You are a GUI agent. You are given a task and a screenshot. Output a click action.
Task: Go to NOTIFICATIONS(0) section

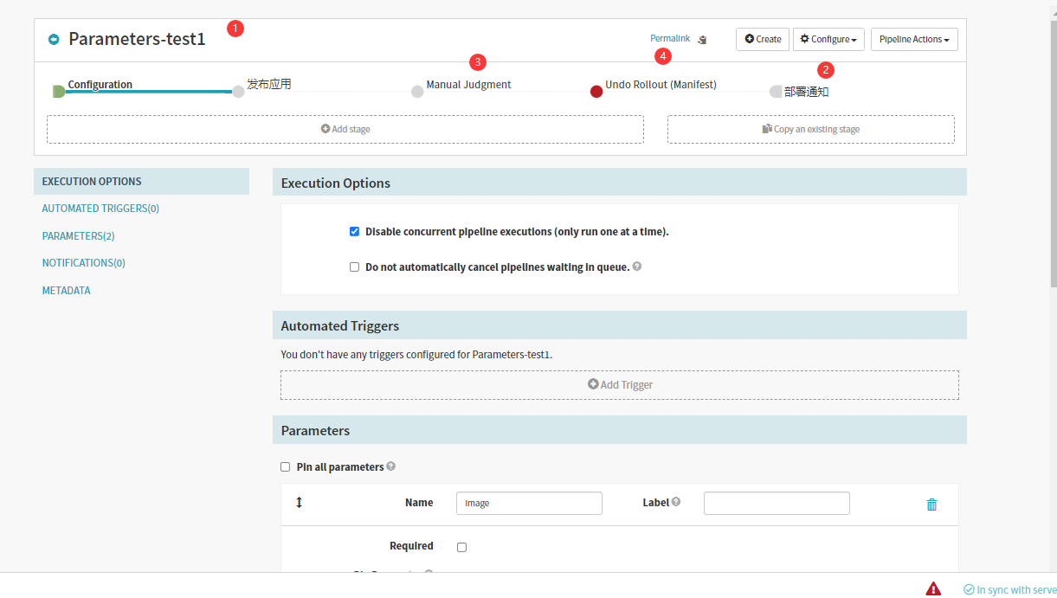click(x=84, y=263)
